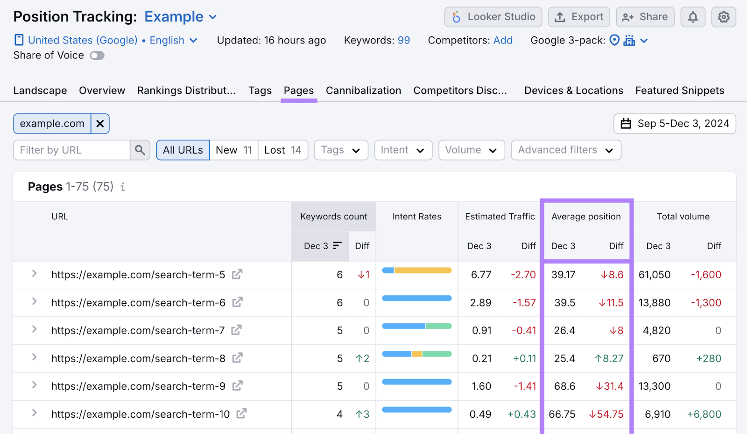Screen dimensions: 747x434
Task: Switch to the Cannibalization tab
Action: pos(363,91)
